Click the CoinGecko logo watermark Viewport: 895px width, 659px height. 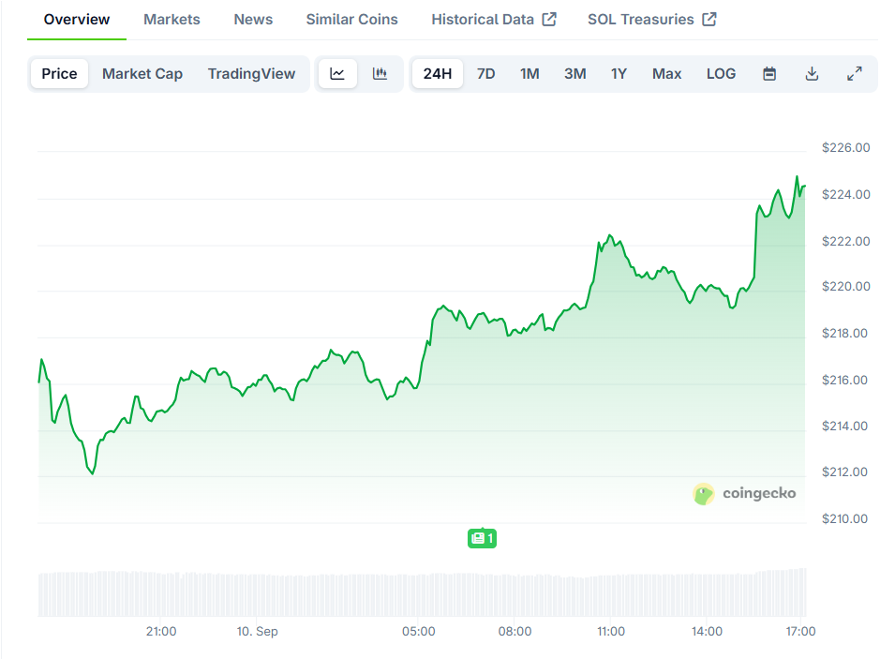point(744,493)
